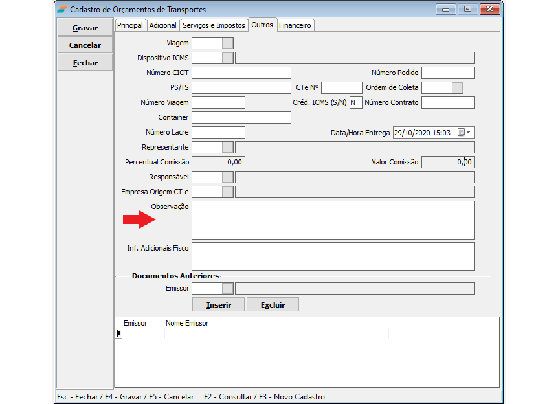The height and width of the screenshot is (404, 558).
Task: Click the Responsável lookup button
Action: click(227, 177)
